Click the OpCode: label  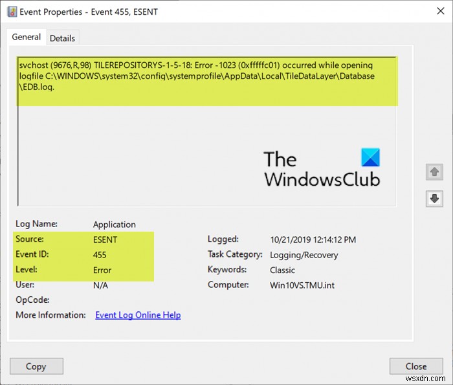coord(32,300)
